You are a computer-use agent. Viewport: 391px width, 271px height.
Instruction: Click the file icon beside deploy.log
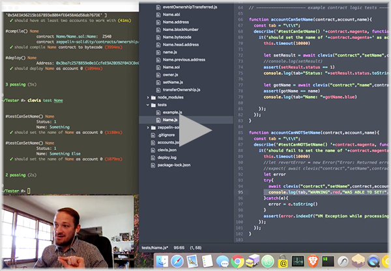[153, 158]
